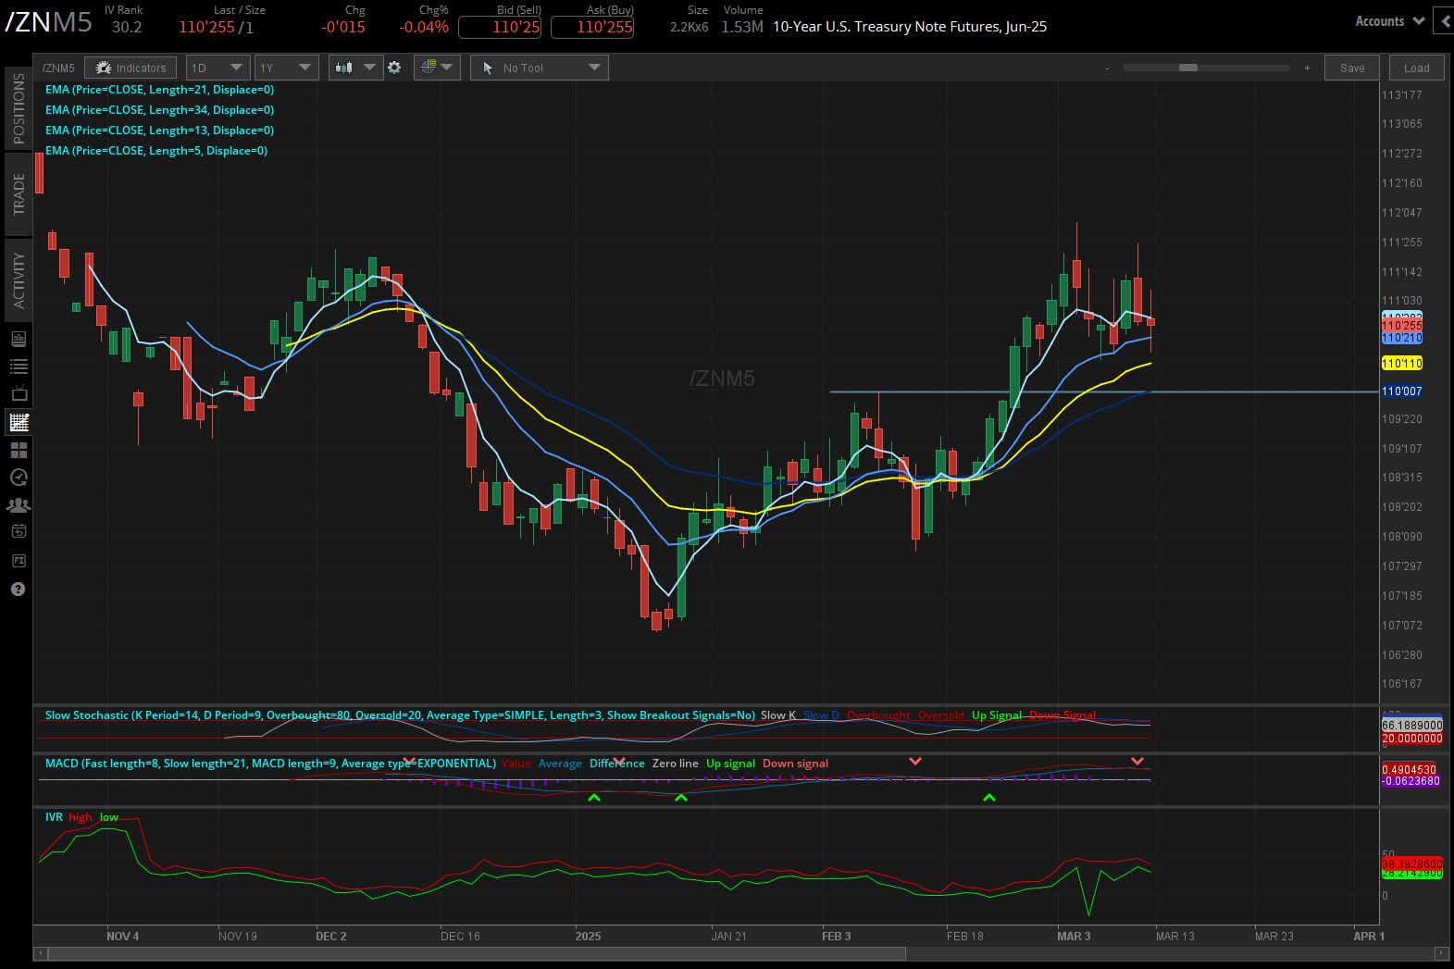Open the calendar rewind icon in sidebar
Viewport: 1454px width, 969px height.
[x=19, y=532]
